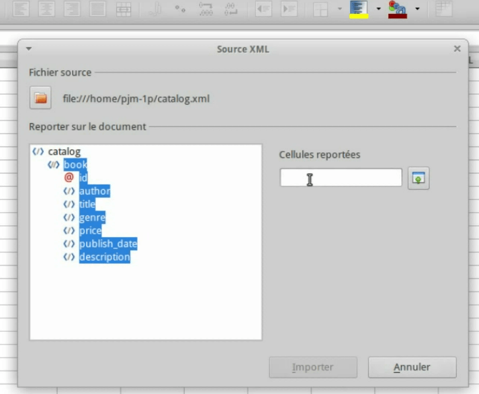This screenshot has width=479, height=394.
Task: Open the background color dropdown arrow
Action: pos(378,9)
